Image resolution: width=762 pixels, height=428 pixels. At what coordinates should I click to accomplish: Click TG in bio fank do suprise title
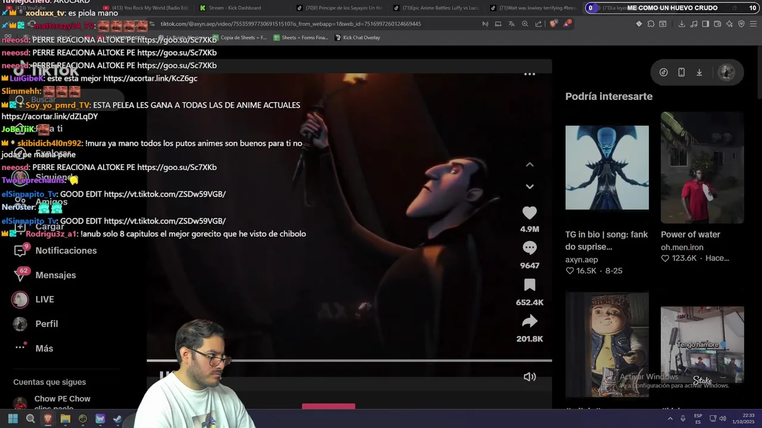[607, 241]
